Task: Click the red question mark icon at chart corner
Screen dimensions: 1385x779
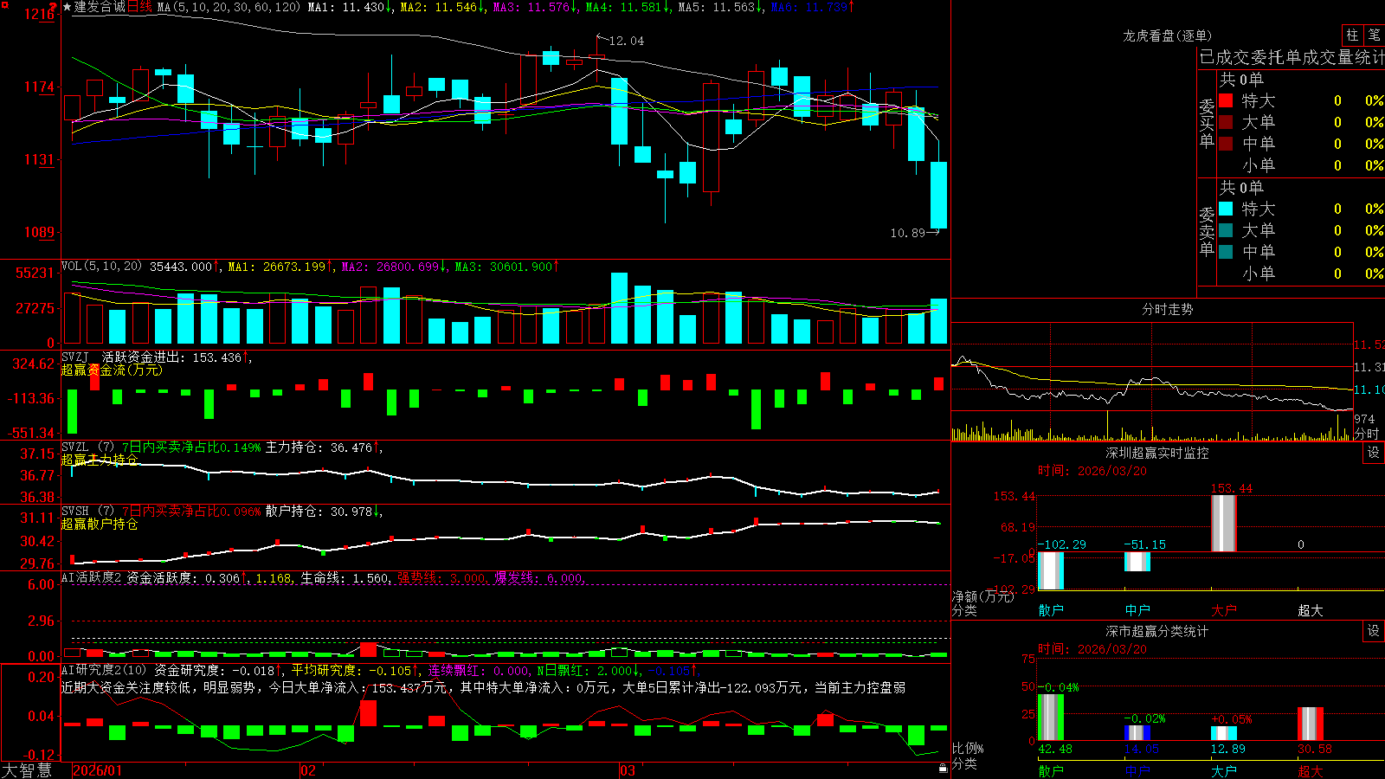Action: [53, 6]
